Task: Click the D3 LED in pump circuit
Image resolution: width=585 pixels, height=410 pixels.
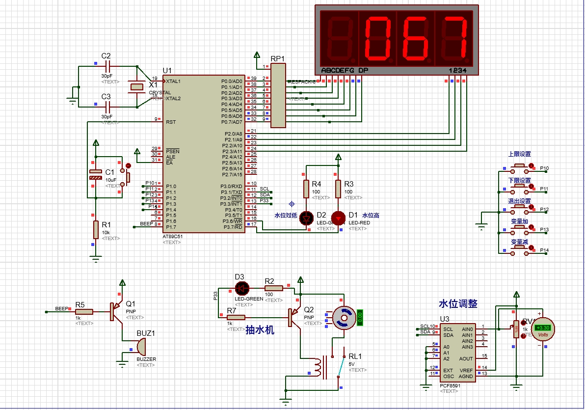Action: [242, 288]
